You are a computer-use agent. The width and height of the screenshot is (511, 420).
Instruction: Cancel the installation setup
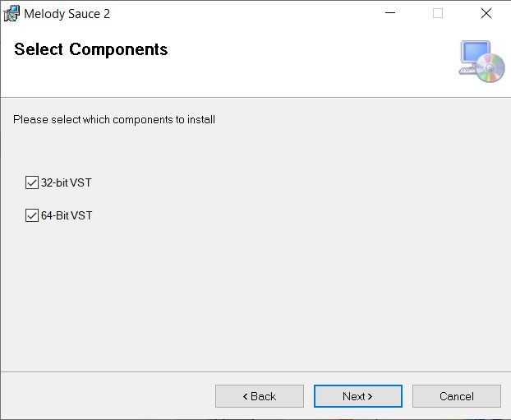(x=456, y=396)
